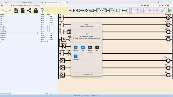Choose Your Phone in Share dialog
The image size is (173, 97).
tap(76, 57)
